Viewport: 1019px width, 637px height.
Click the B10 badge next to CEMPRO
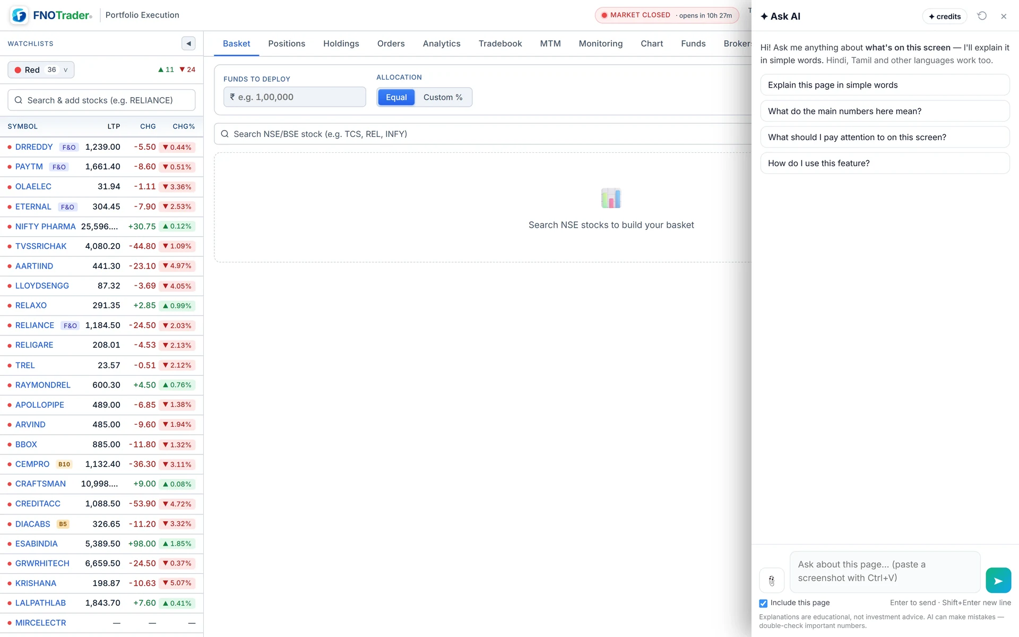64,464
